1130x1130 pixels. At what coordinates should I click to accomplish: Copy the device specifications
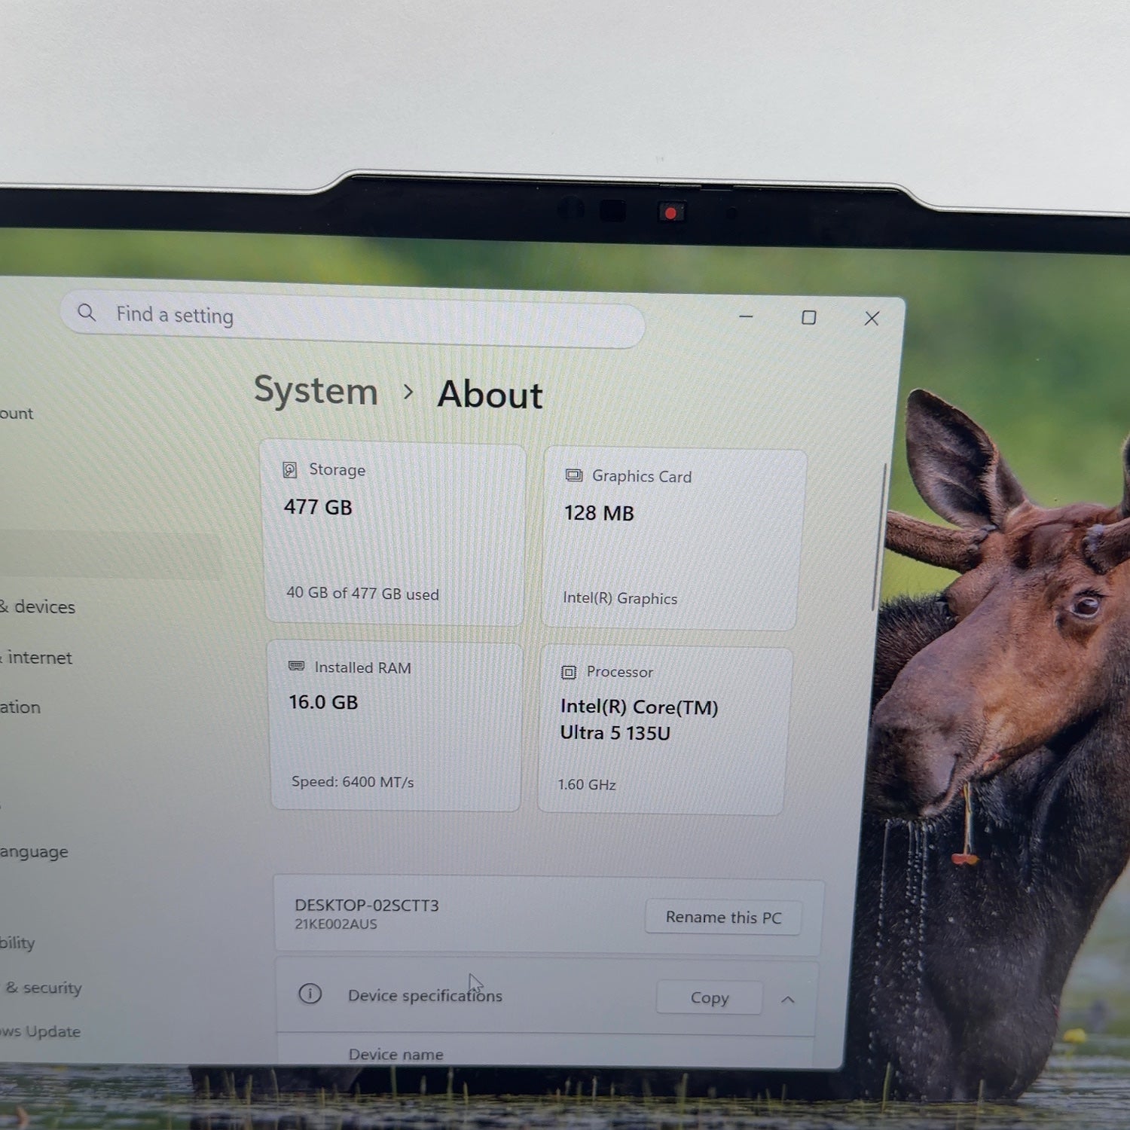710,997
